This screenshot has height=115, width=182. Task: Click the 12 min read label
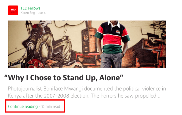[x=51, y=107]
